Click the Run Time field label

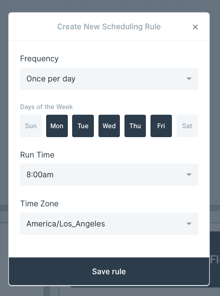[37, 155]
